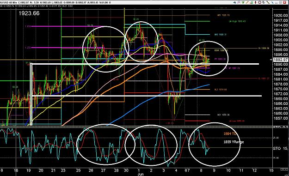
Task: Click the back arrow icon in chart toolbar
Action: pyautogui.click(x=234, y=3)
